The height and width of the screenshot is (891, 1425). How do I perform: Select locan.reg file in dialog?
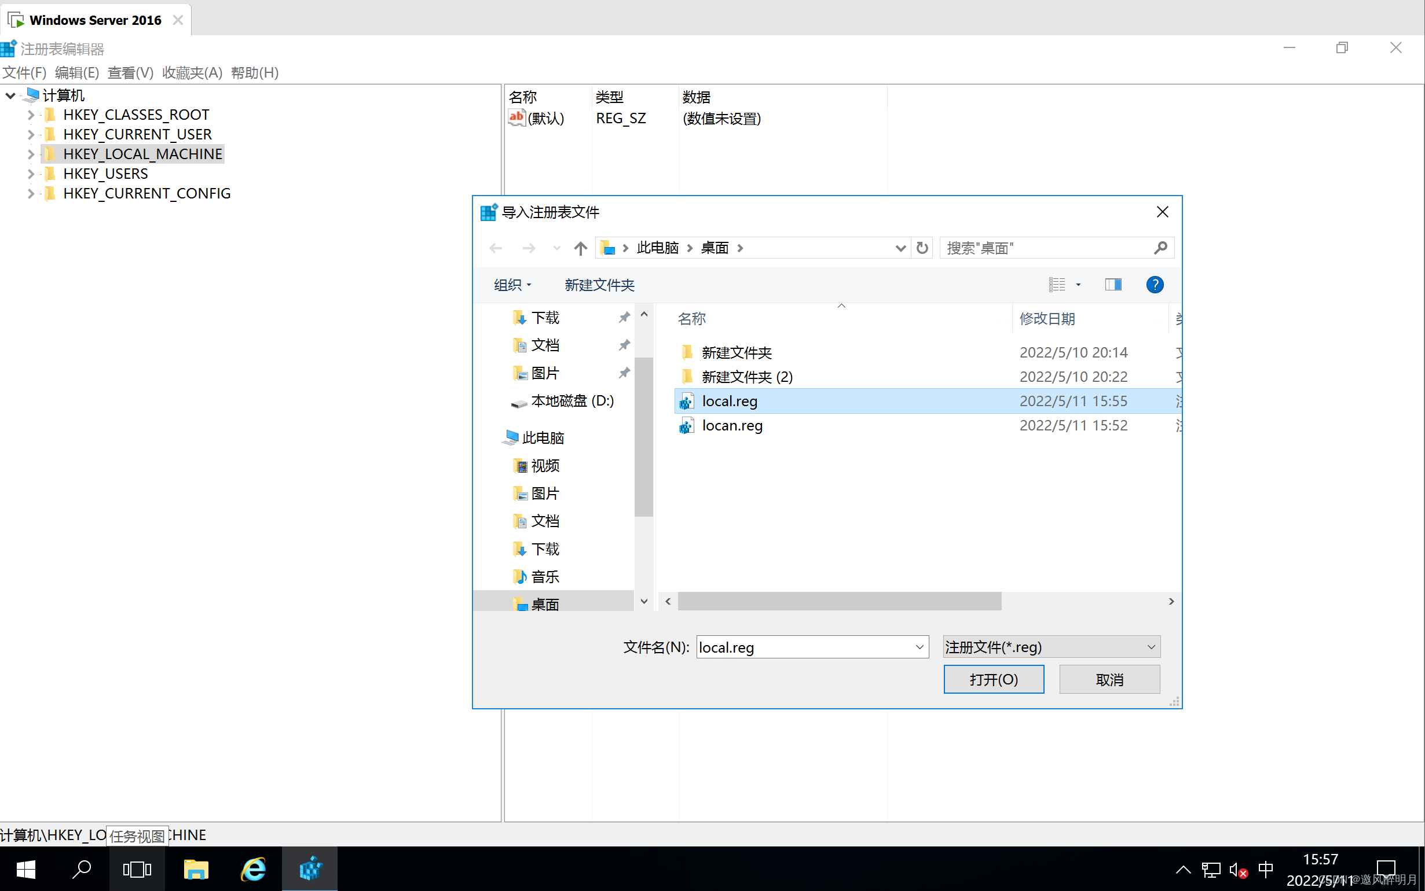pyautogui.click(x=731, y=425)
